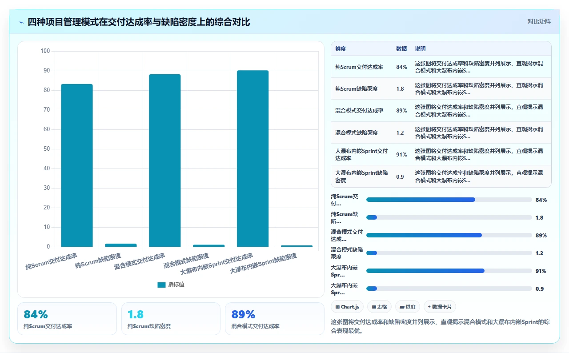This screenshot has width=569, height=353.
Task: Click the summary paragraph below the tags
Action: tap(441, 326)
